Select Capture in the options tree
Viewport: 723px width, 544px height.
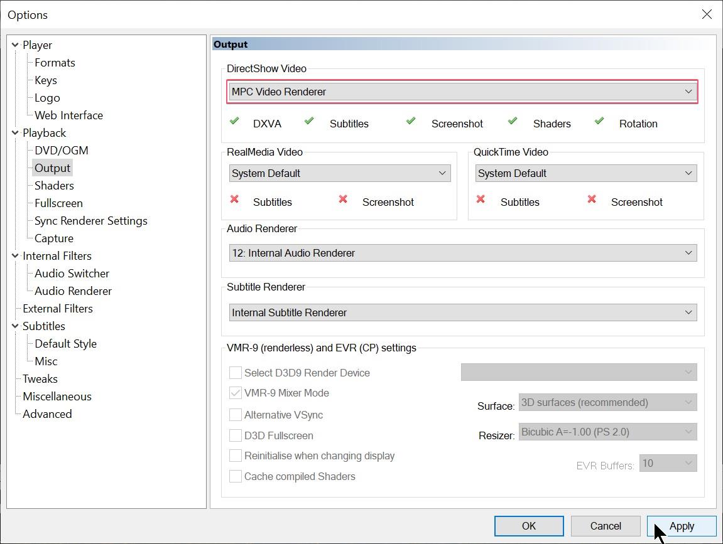tap(53, 238)
